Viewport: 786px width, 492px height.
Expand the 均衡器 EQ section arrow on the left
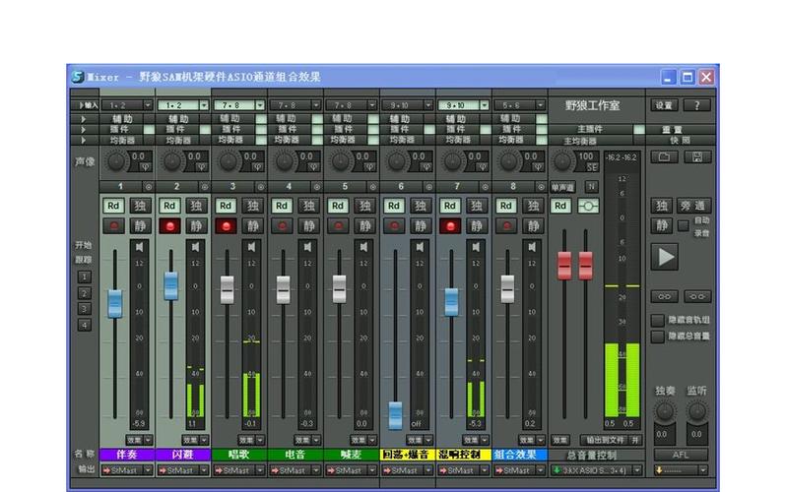point(83,141)
